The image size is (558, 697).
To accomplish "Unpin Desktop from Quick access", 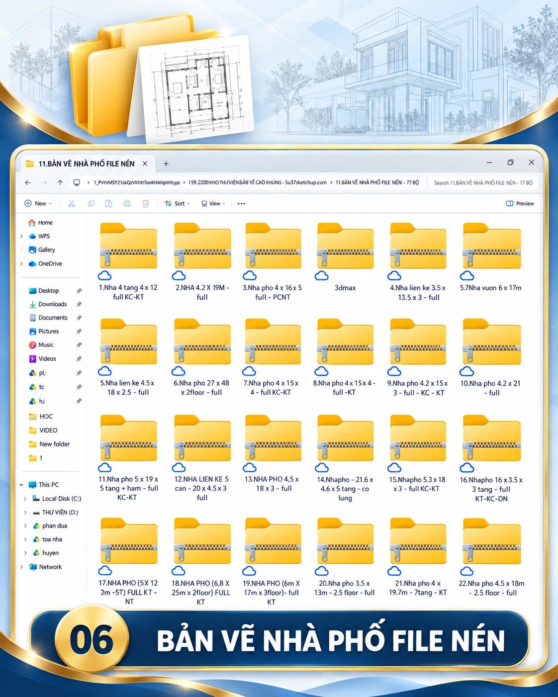I will click(x=79, y=291).
